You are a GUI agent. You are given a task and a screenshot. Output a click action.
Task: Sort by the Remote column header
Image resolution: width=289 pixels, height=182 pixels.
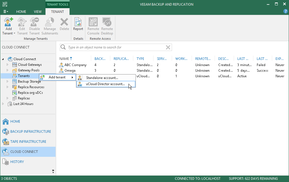tap(203, 59)
